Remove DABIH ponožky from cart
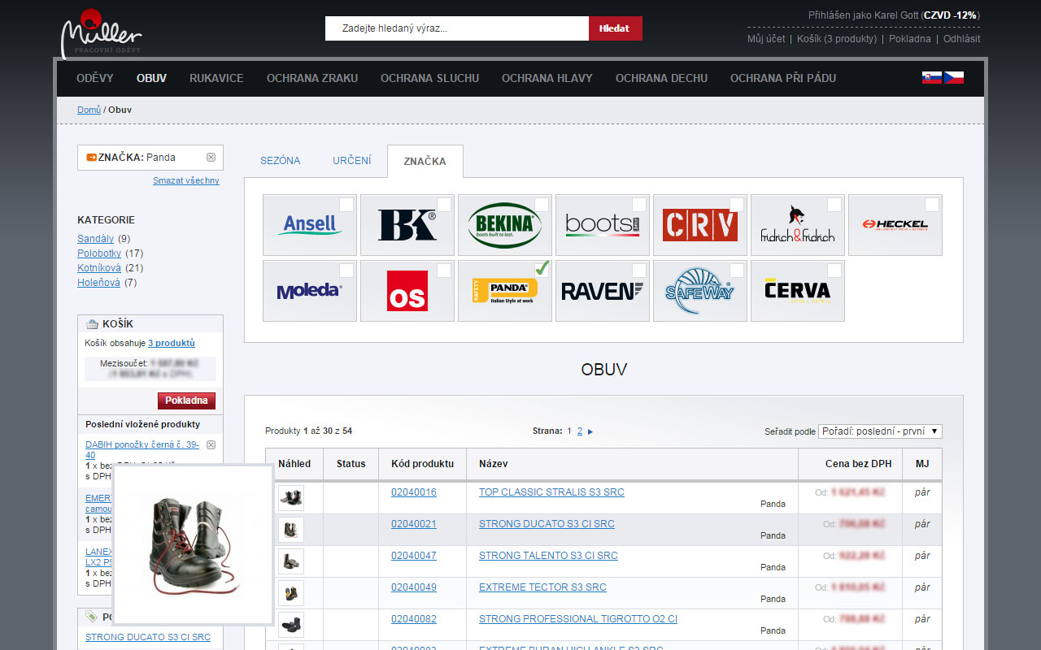This screenshot has width=1041, height=650. pos(211,445)
